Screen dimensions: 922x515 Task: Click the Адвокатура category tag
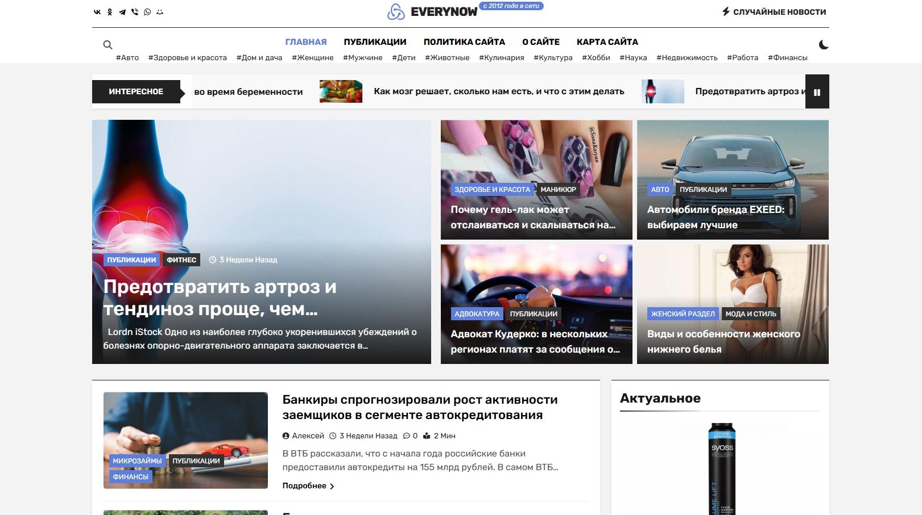pos(477,314)
